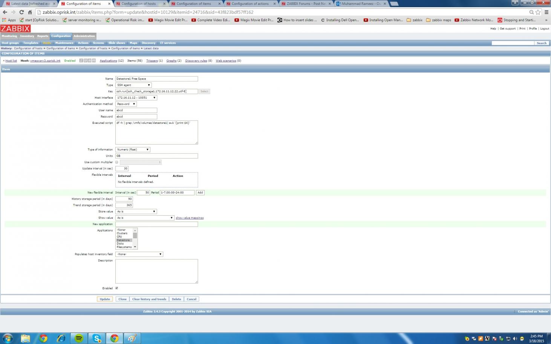Open the Apps bookmarks shortcut
The image size is (551, 344).
pos(9,20)
